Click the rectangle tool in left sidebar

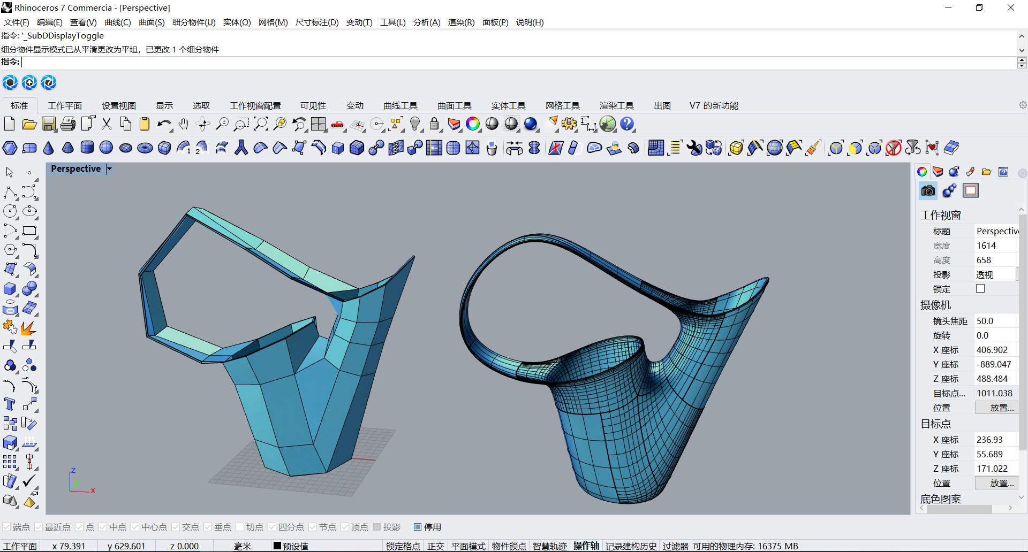click(x=29, y=231)
